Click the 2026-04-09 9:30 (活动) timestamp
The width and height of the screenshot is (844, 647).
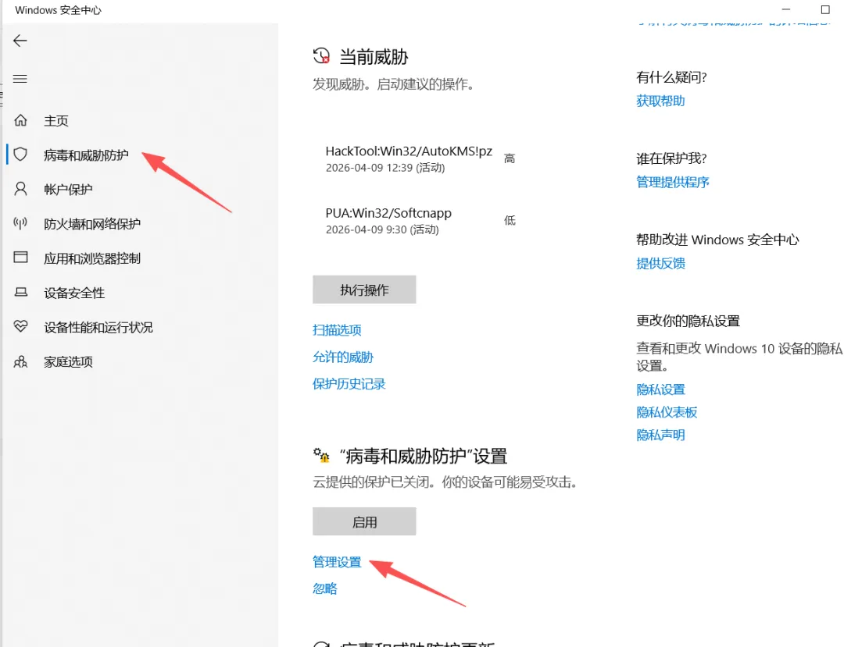382,230
